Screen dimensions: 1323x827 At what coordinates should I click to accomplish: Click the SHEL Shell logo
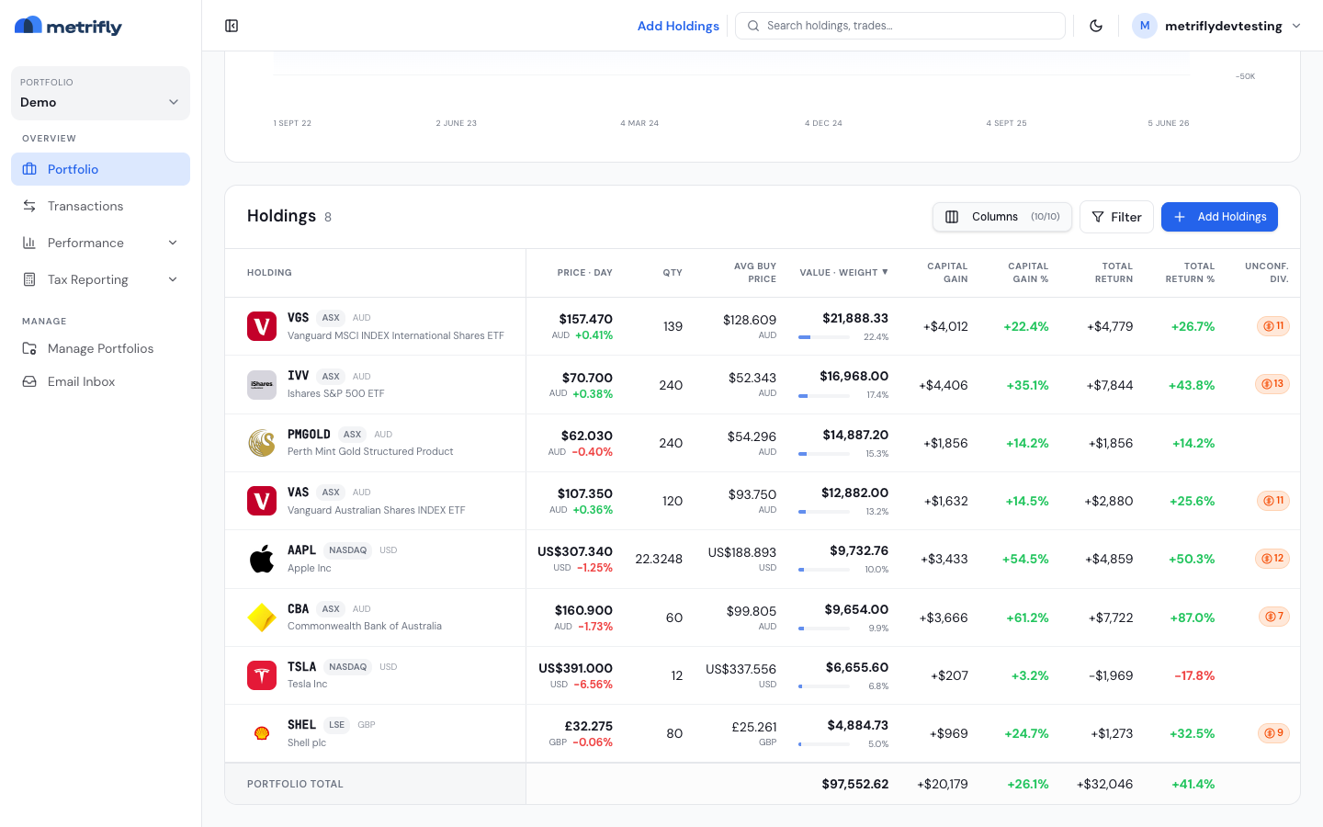click(x=262, y=733)
